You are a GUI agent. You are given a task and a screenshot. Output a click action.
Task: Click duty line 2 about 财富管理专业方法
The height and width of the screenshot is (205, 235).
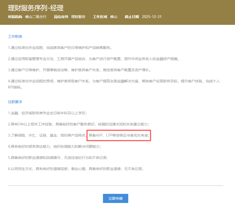[94, 59]
